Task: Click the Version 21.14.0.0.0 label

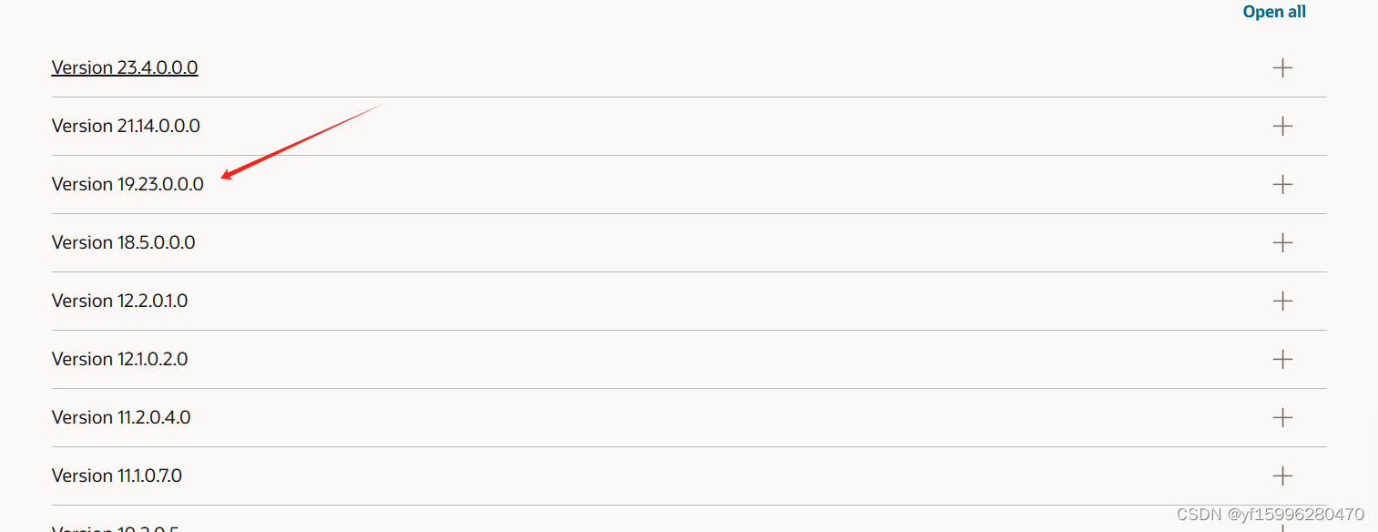Action: click(126, 126)
